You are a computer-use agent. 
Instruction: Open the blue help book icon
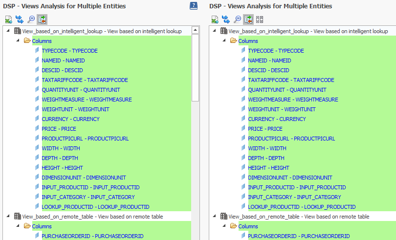click(x=194, y=6)
